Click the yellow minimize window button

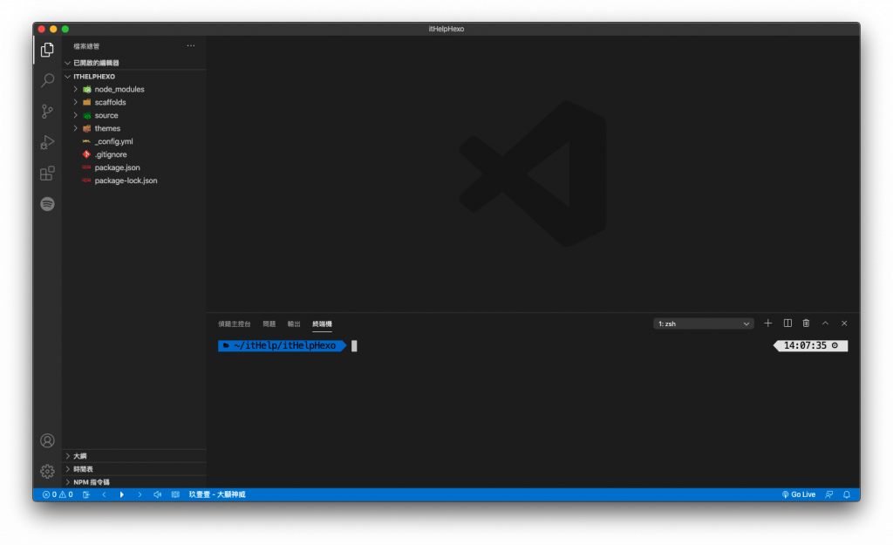(53, 29)
